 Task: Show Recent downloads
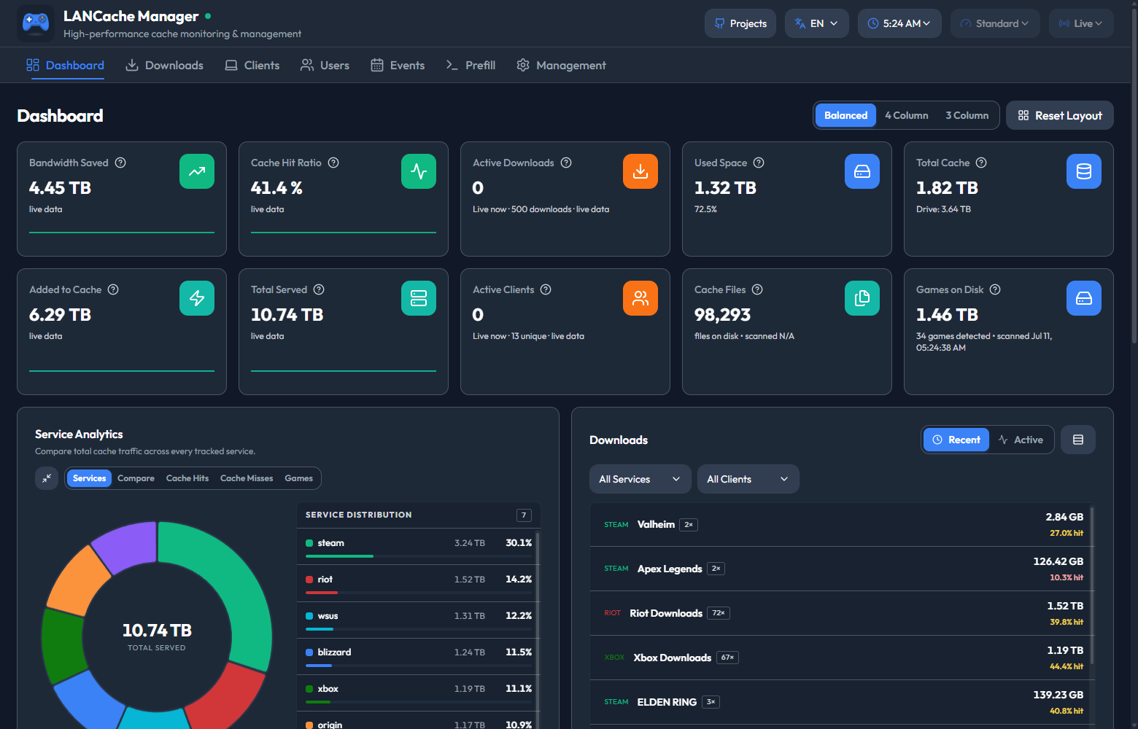[x=956, y=440]
